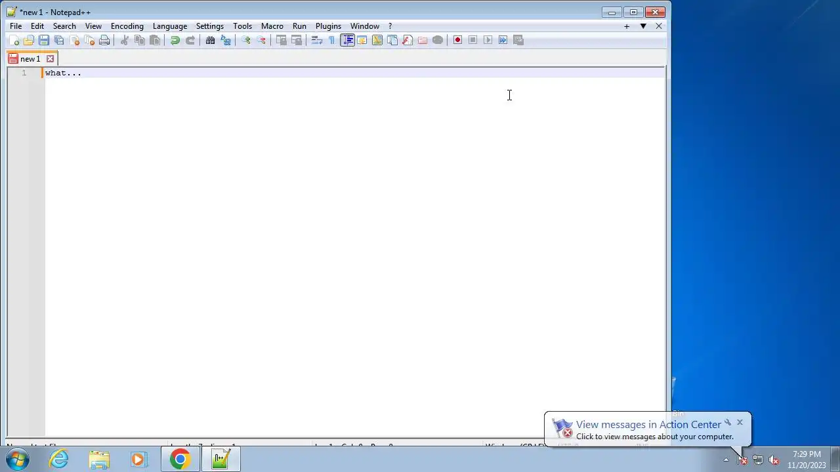Open the Replace dialog icon
The image size is (840, 472).
226,40
